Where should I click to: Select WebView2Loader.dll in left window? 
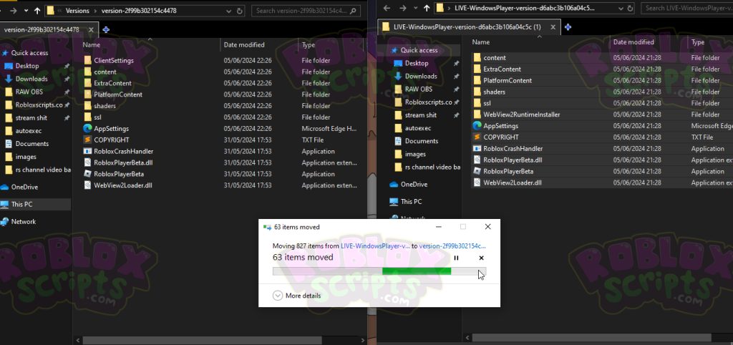[123, 185]
